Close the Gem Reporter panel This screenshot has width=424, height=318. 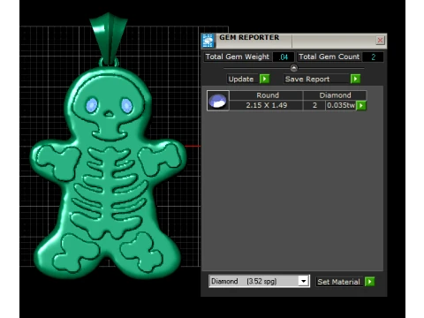click(x=380, y=40)
